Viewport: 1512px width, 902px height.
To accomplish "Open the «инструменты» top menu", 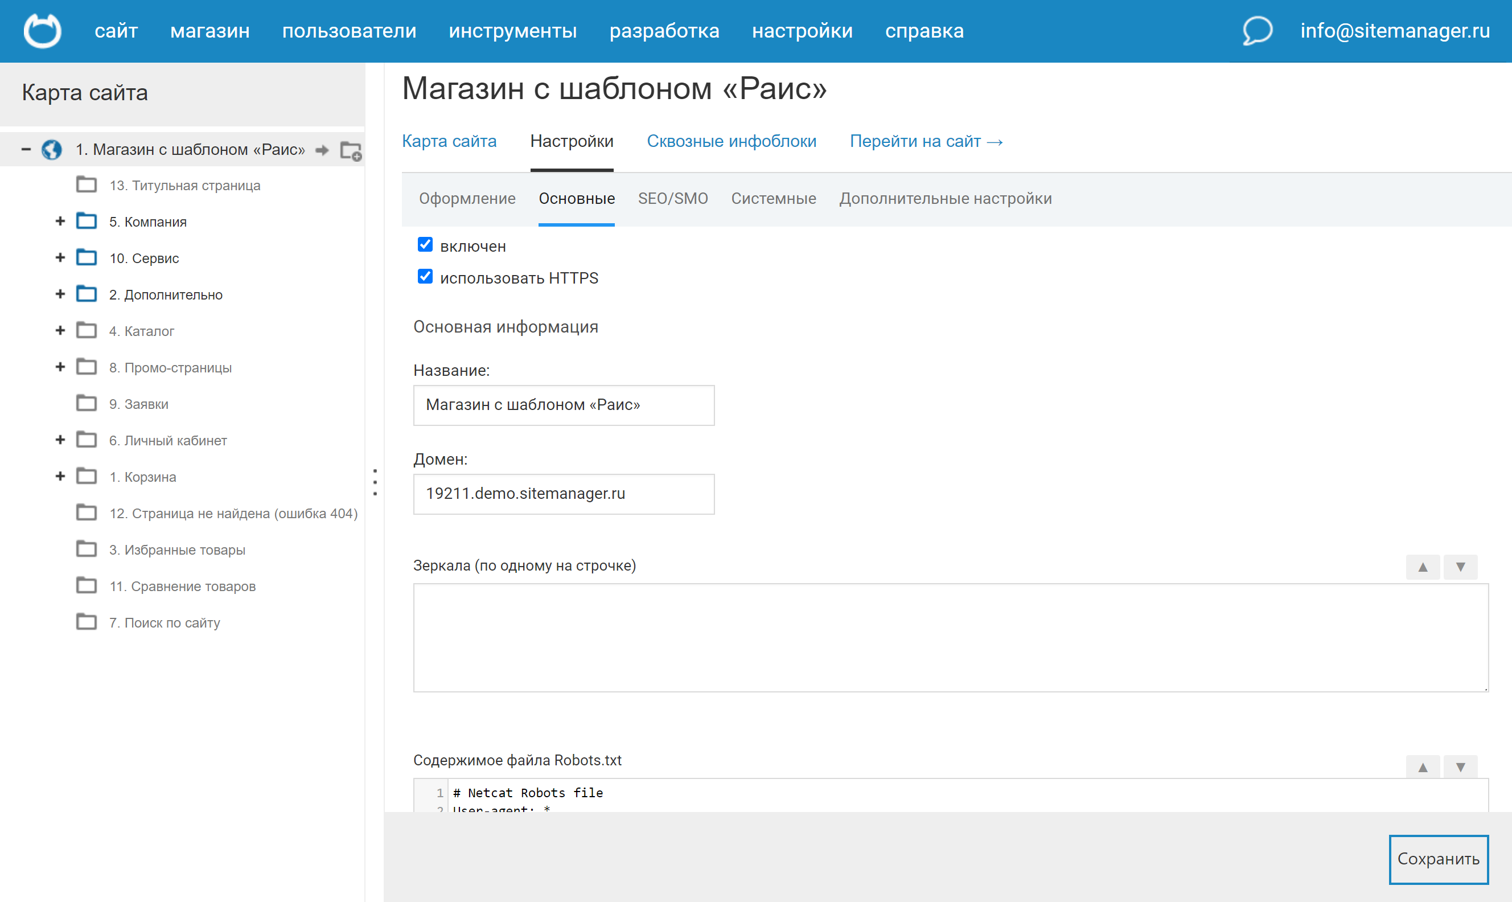I will [512, 30].
